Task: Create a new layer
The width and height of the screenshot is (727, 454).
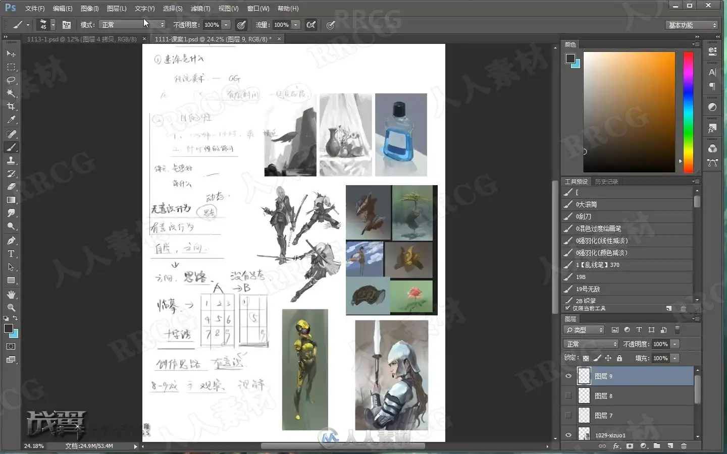Action: (x=670, y=446)
